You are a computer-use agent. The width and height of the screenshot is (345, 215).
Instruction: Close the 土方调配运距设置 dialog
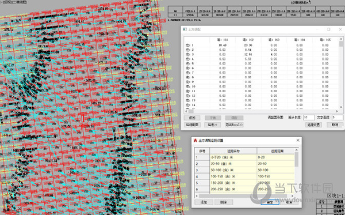[298, 140]
